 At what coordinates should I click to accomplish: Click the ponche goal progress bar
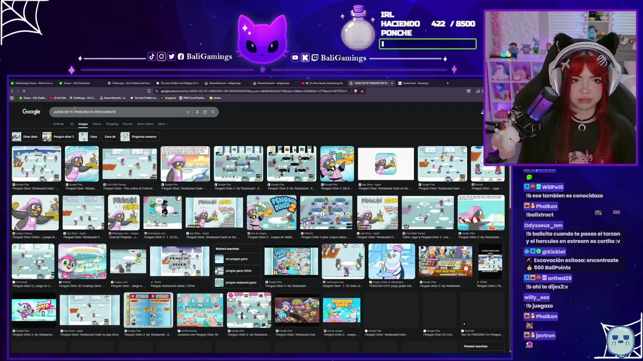coord(427,44)
